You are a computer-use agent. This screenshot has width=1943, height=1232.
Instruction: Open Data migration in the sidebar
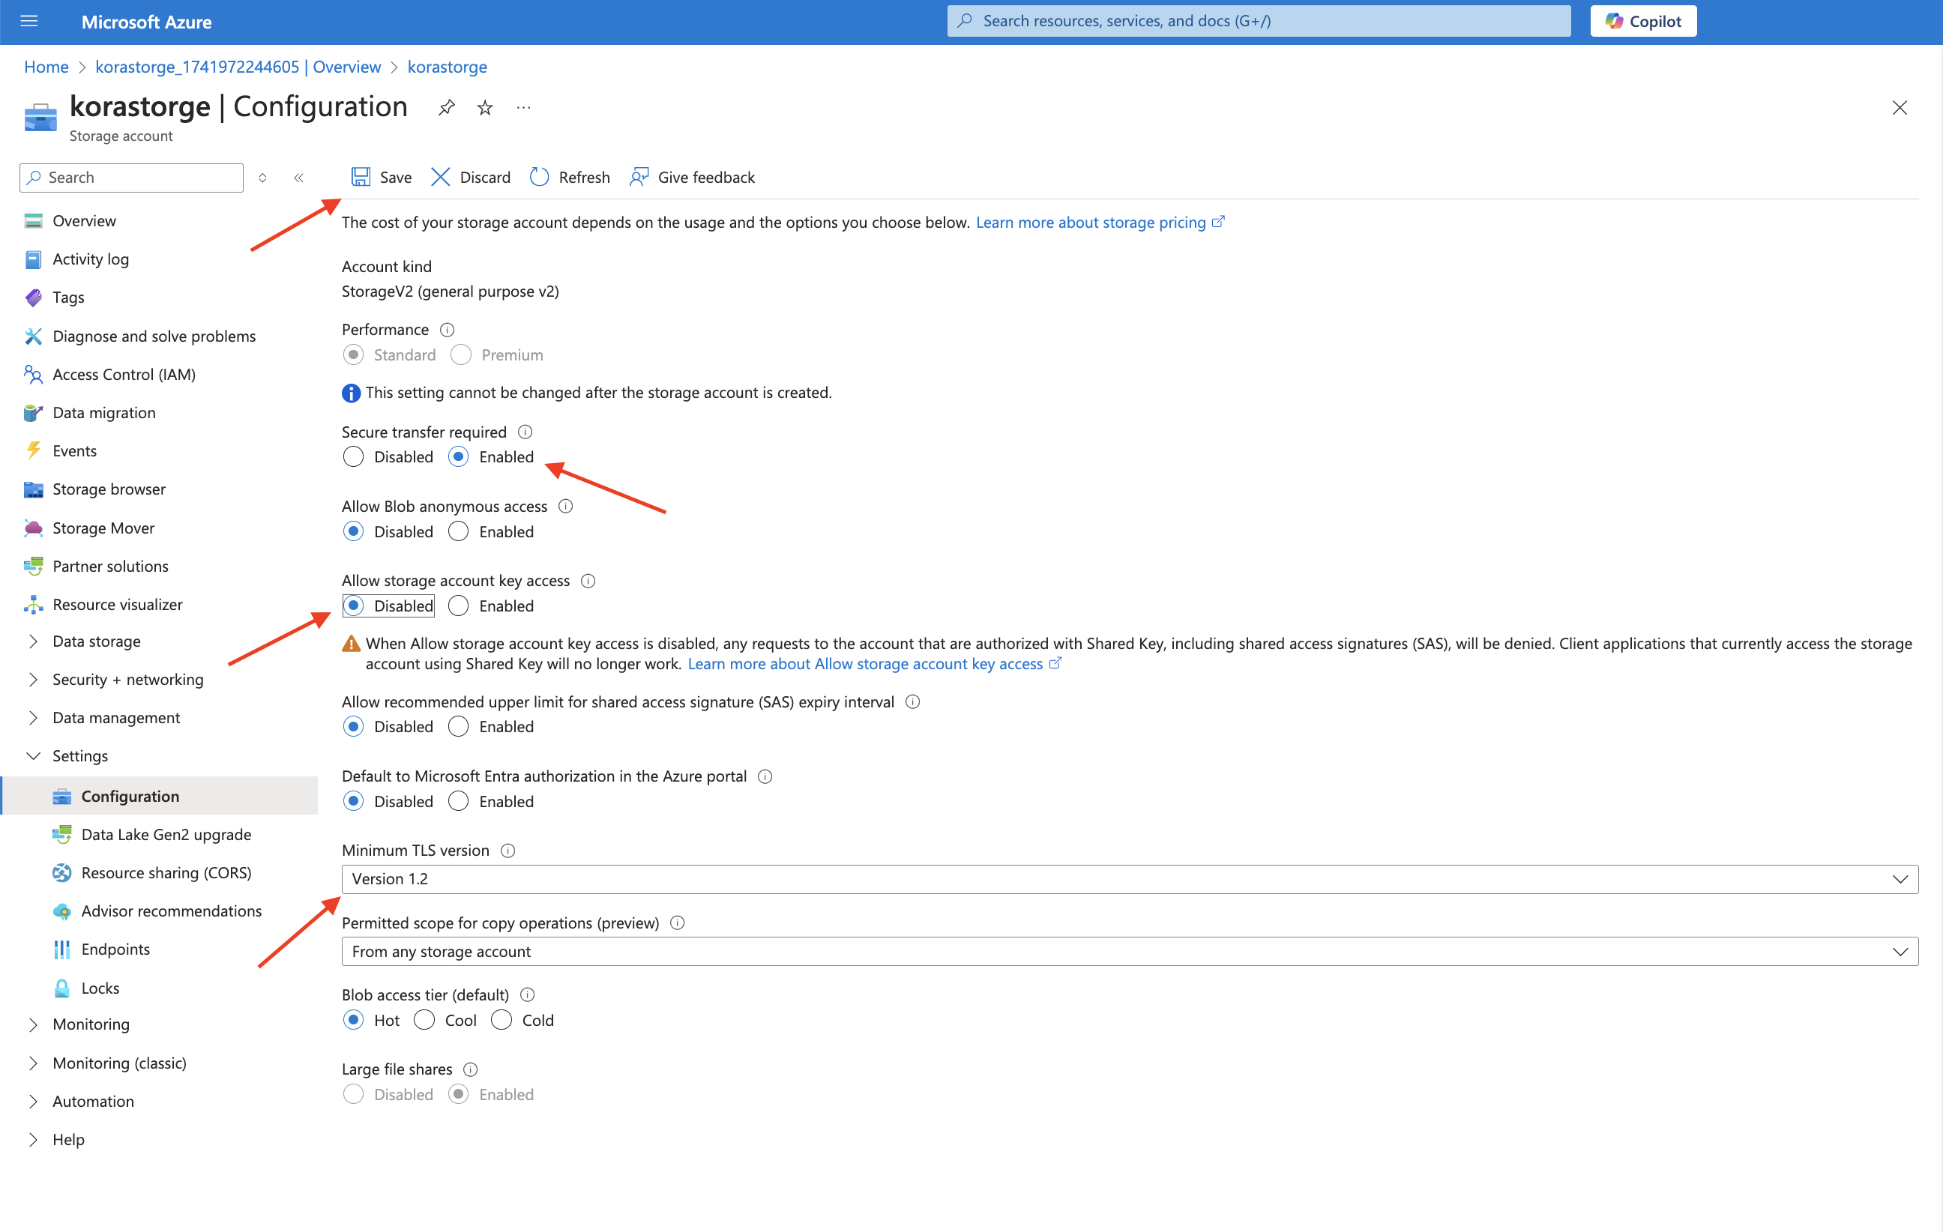(x=103, y=413)
